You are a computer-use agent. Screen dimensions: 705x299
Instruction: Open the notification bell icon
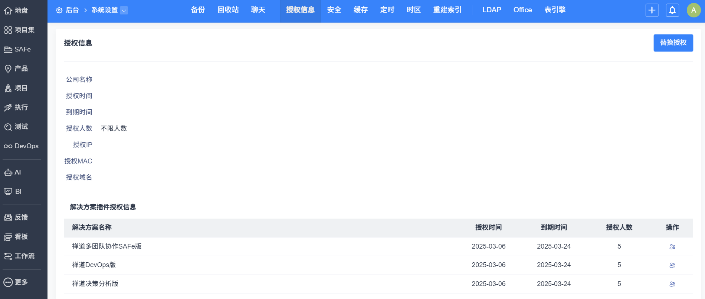(672, 10)
